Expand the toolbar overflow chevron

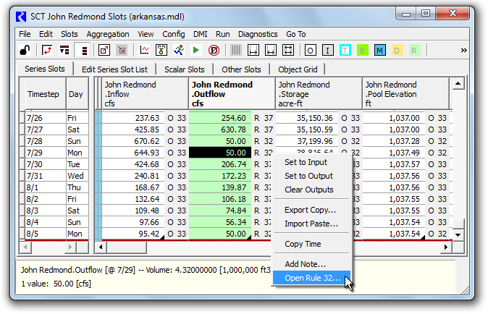tap(463, 50)
